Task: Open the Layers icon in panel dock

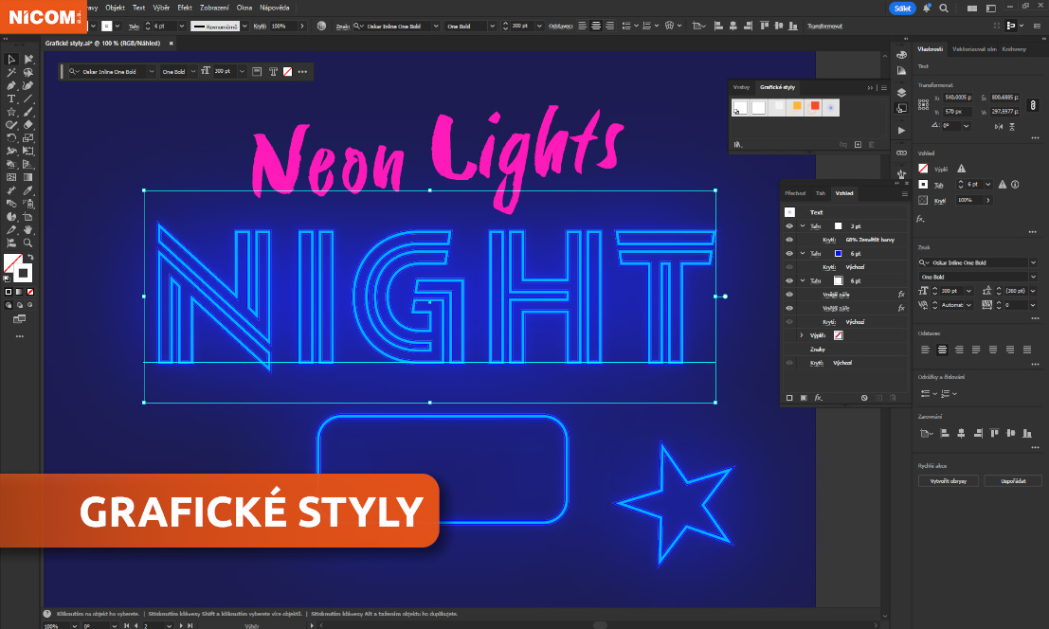Action: [901, 93]
